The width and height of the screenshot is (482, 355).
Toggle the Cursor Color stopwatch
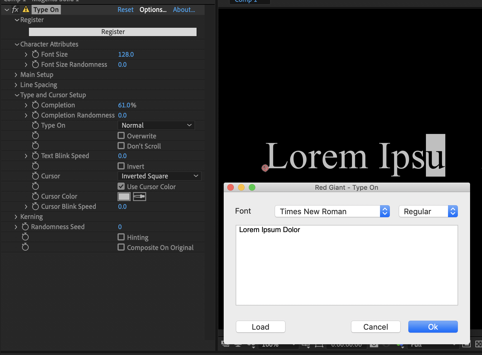click(x=35, y=196)
